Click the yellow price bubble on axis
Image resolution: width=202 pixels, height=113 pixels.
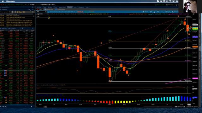pyautogui.click(x=195, y=28)
